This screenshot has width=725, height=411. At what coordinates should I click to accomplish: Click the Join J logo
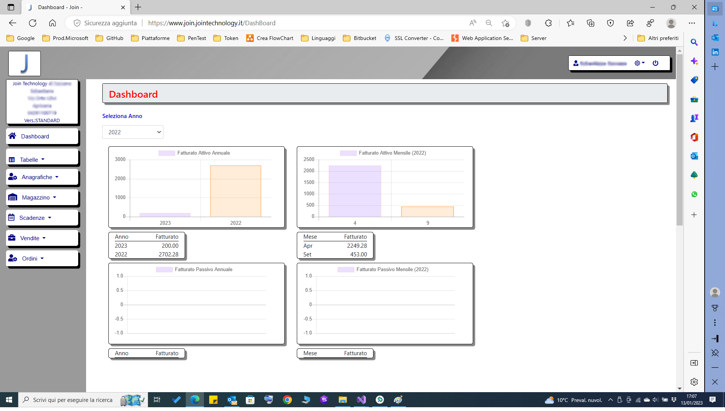pos(25,63)
